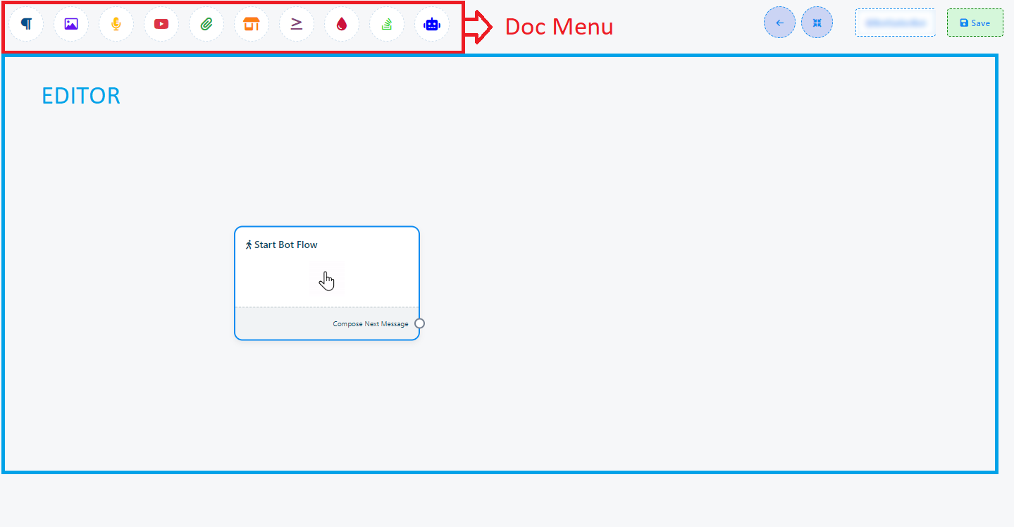Click the blue EDITOR label
Image resolution: width=1014 pixels, height=527 pixels.
81,96
